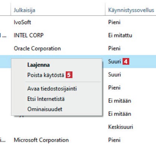The height and width of the screenshot is (148, 156).
Task: Click Suuri value in highlighted row
Action: [x=114, y=61]
